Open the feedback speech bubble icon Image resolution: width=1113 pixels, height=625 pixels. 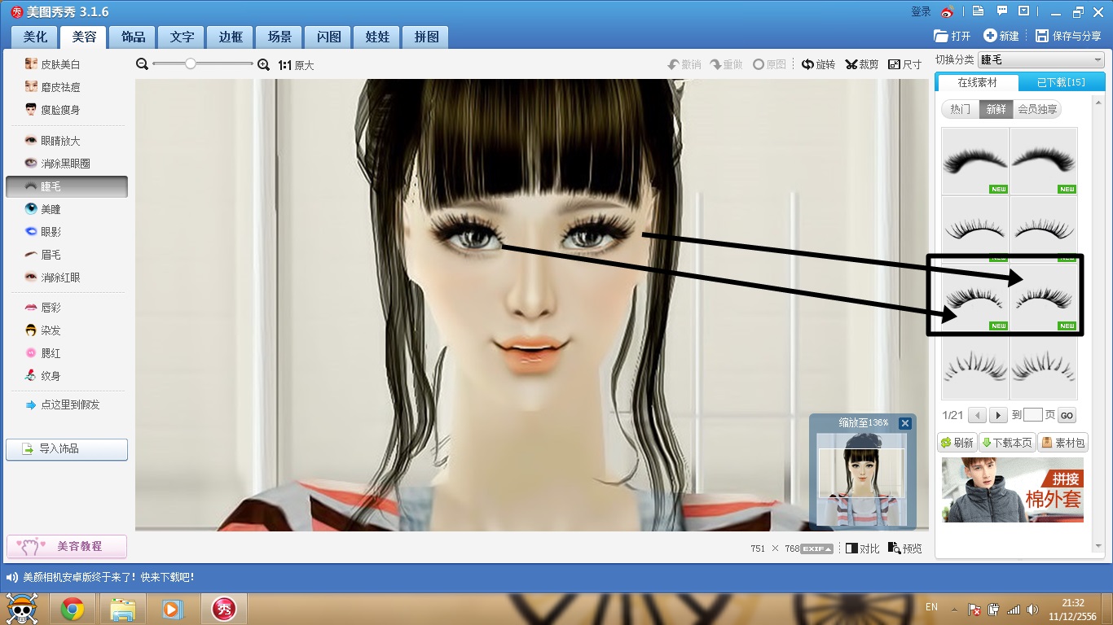1001,11
